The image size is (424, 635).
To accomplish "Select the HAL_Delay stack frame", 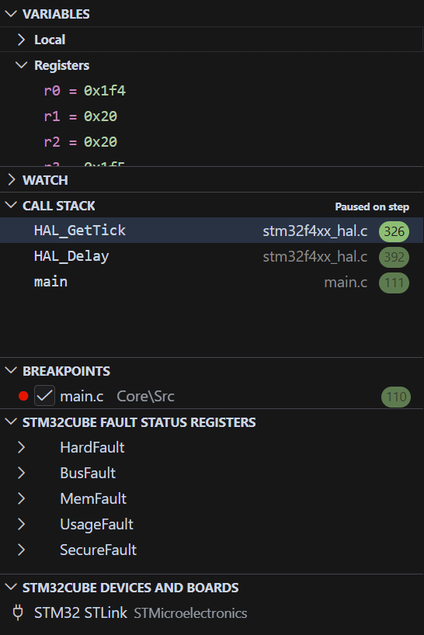I will point(212,256).
